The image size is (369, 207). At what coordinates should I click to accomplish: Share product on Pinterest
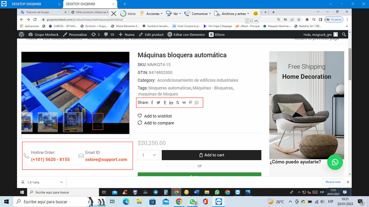(190, 102)
